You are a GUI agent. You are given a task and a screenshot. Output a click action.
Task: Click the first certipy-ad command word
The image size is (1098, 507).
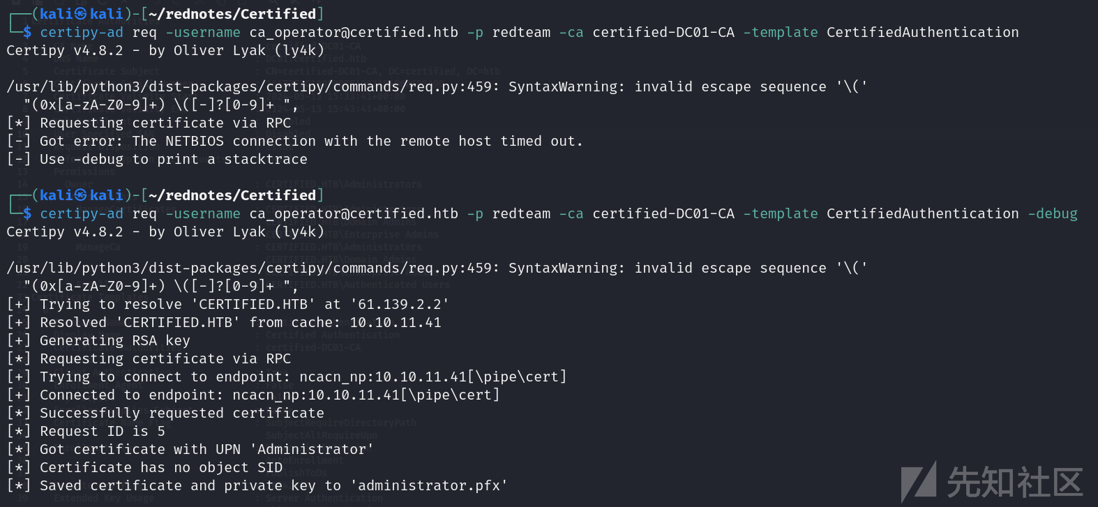click(x=82, y=32)
